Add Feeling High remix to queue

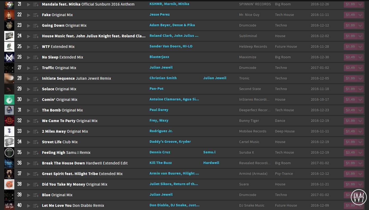pyautogui.click(x=36, y=153)
